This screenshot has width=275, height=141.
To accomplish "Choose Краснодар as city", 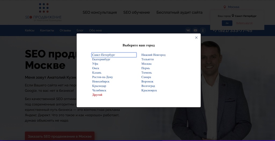I will pos(99,86).
